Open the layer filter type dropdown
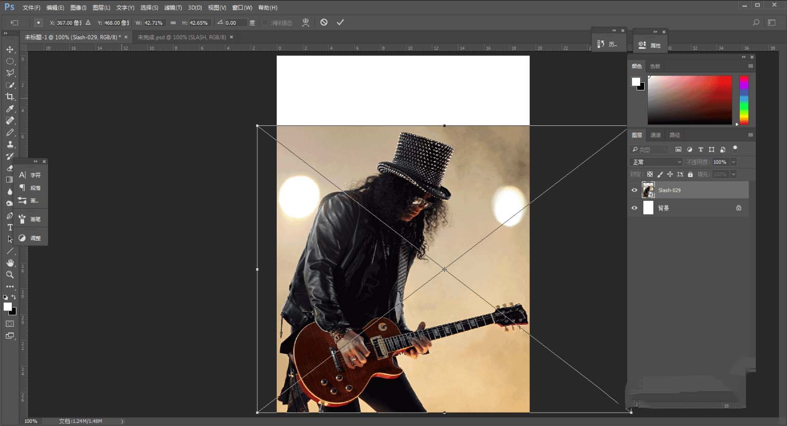Image resolution: width=787 pixels, height=426 pixels. [650, 150]
